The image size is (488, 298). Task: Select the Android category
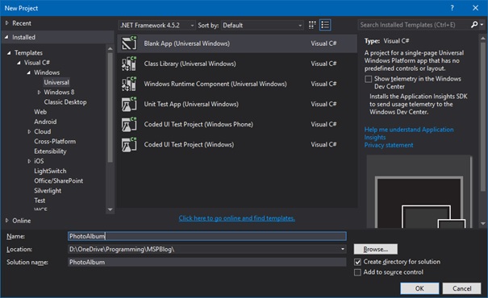[x=45, y=122]
